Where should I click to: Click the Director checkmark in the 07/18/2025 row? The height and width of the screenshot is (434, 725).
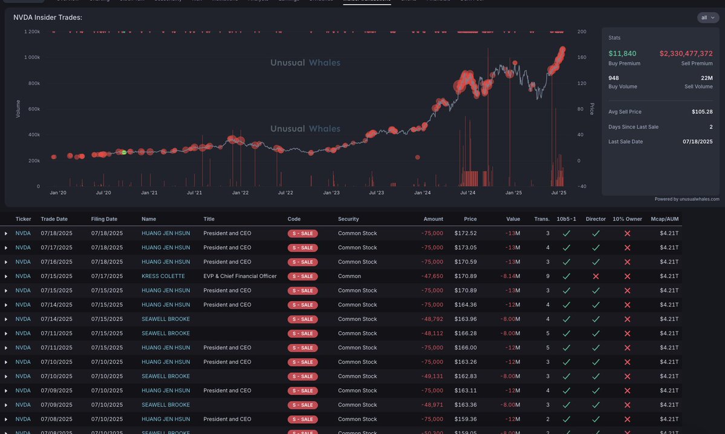[x=596, y=233]
